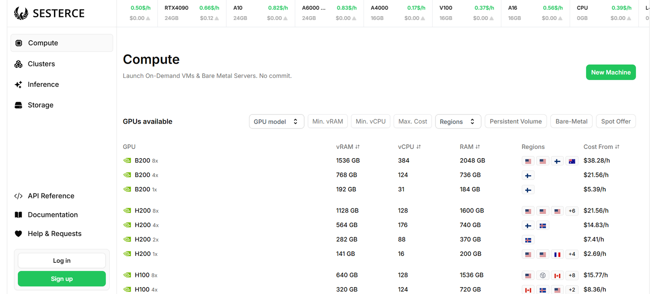The height and width of the screenshot is (294, 650).
Task: Click the Min. vRAM input field
Action: 327,122
